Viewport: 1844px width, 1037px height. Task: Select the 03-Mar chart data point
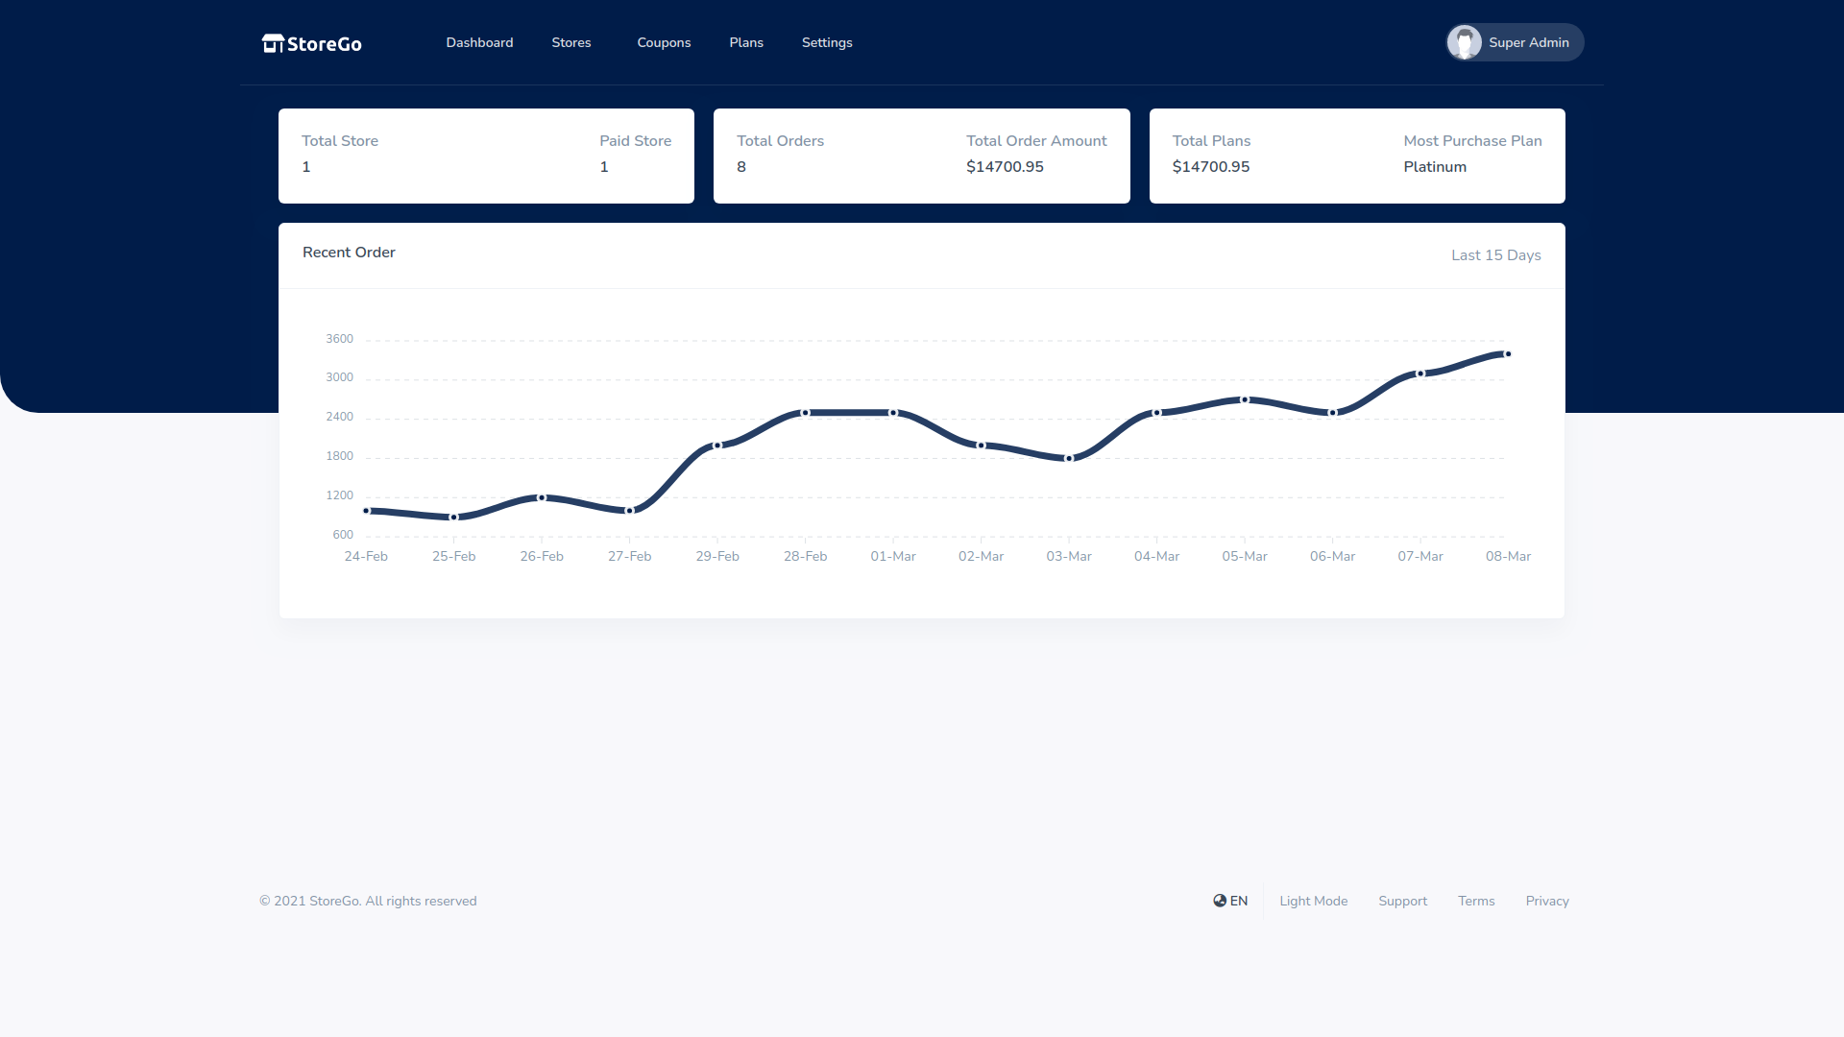[x=1069, y=458]
